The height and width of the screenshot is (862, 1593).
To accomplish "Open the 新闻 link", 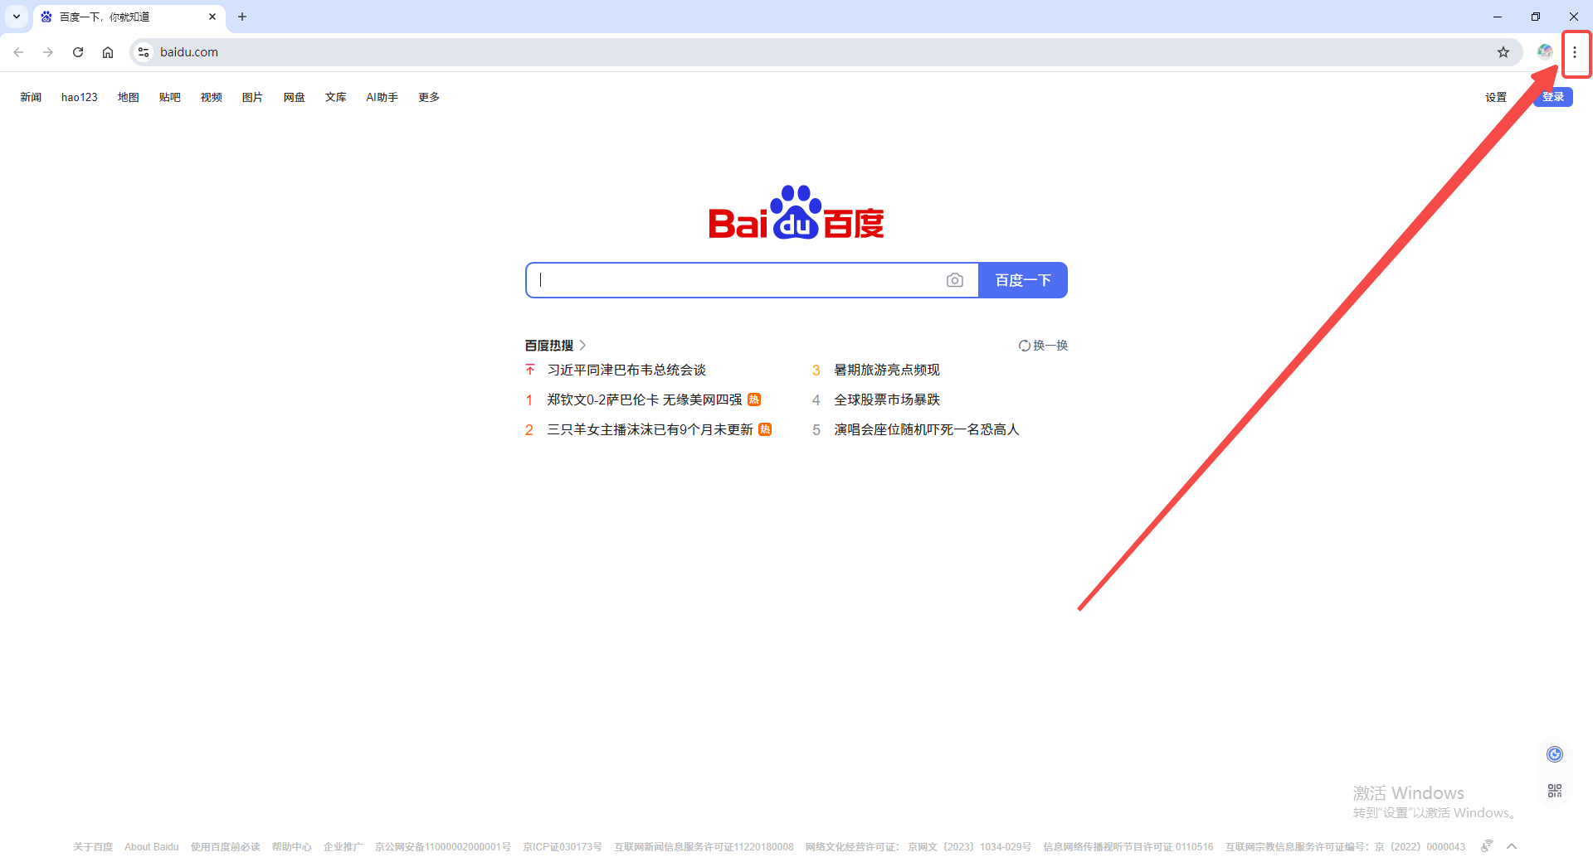I will point(31,97).
